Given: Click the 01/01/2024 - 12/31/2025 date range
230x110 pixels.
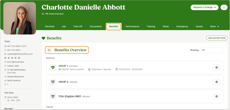Looking at the screenshot, I should [x=131, y=69].
